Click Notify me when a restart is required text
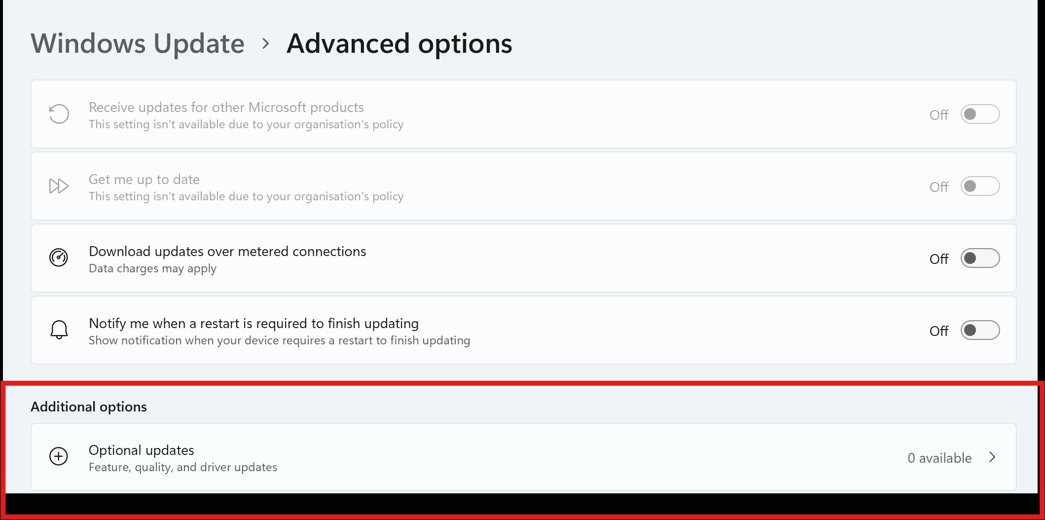The width and height of the screenshot is (1045, 520). [253, 323]
